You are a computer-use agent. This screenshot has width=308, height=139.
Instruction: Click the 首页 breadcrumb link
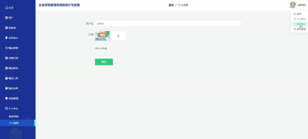pyautogui.click(x=171, y=5)
